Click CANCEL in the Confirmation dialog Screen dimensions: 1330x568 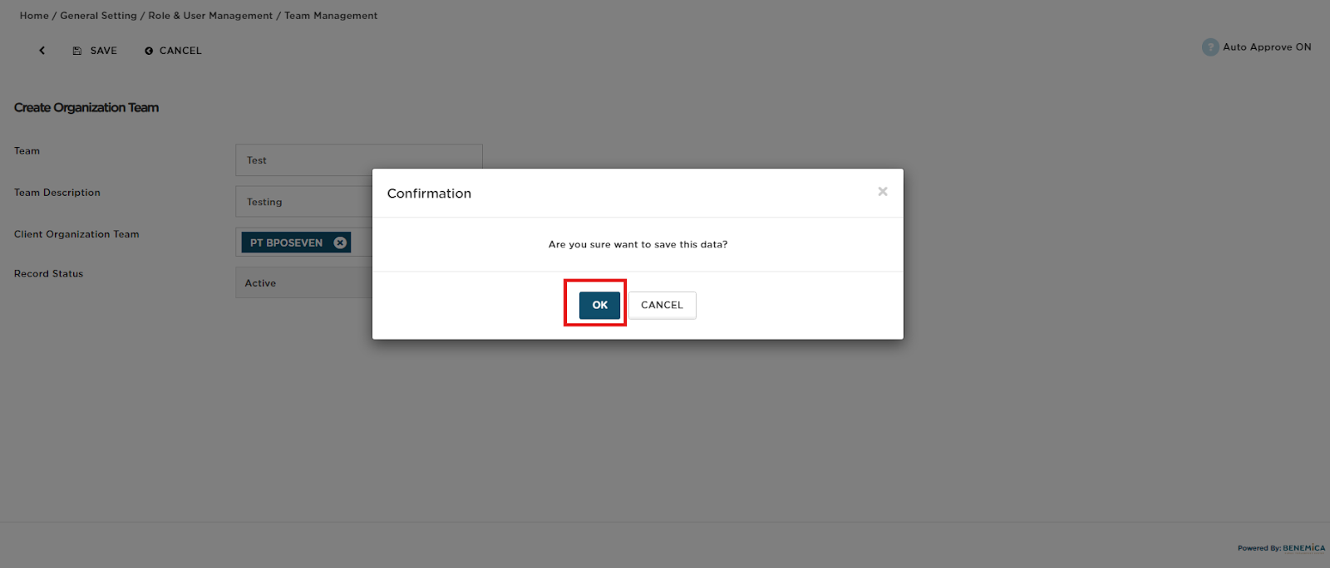662,305
